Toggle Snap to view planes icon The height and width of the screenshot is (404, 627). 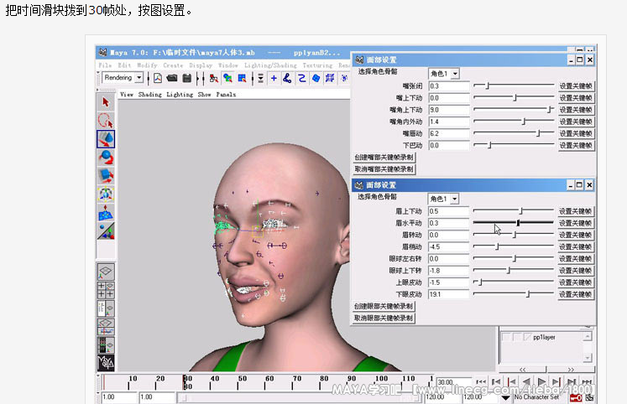(x=316, y=78)
